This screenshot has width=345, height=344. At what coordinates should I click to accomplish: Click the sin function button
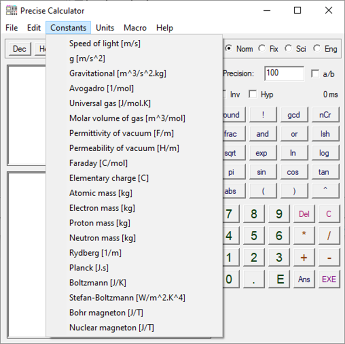pyautogui.click(x=263, y=172)
